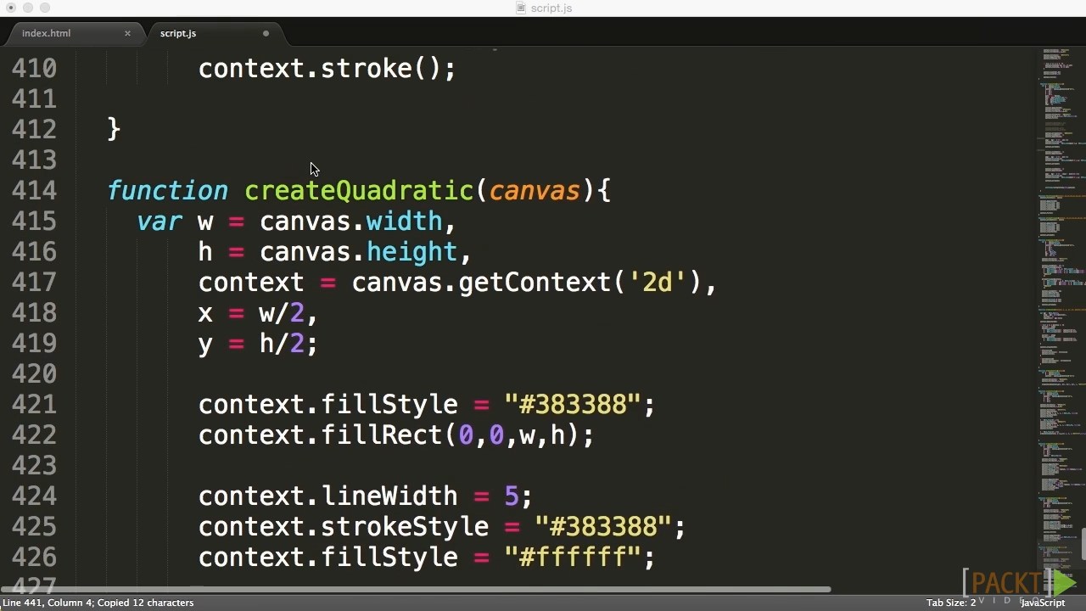This screenshot has height=611, width=1086.
Task: Click h/2 on line 419
Action: coord(282,343)
